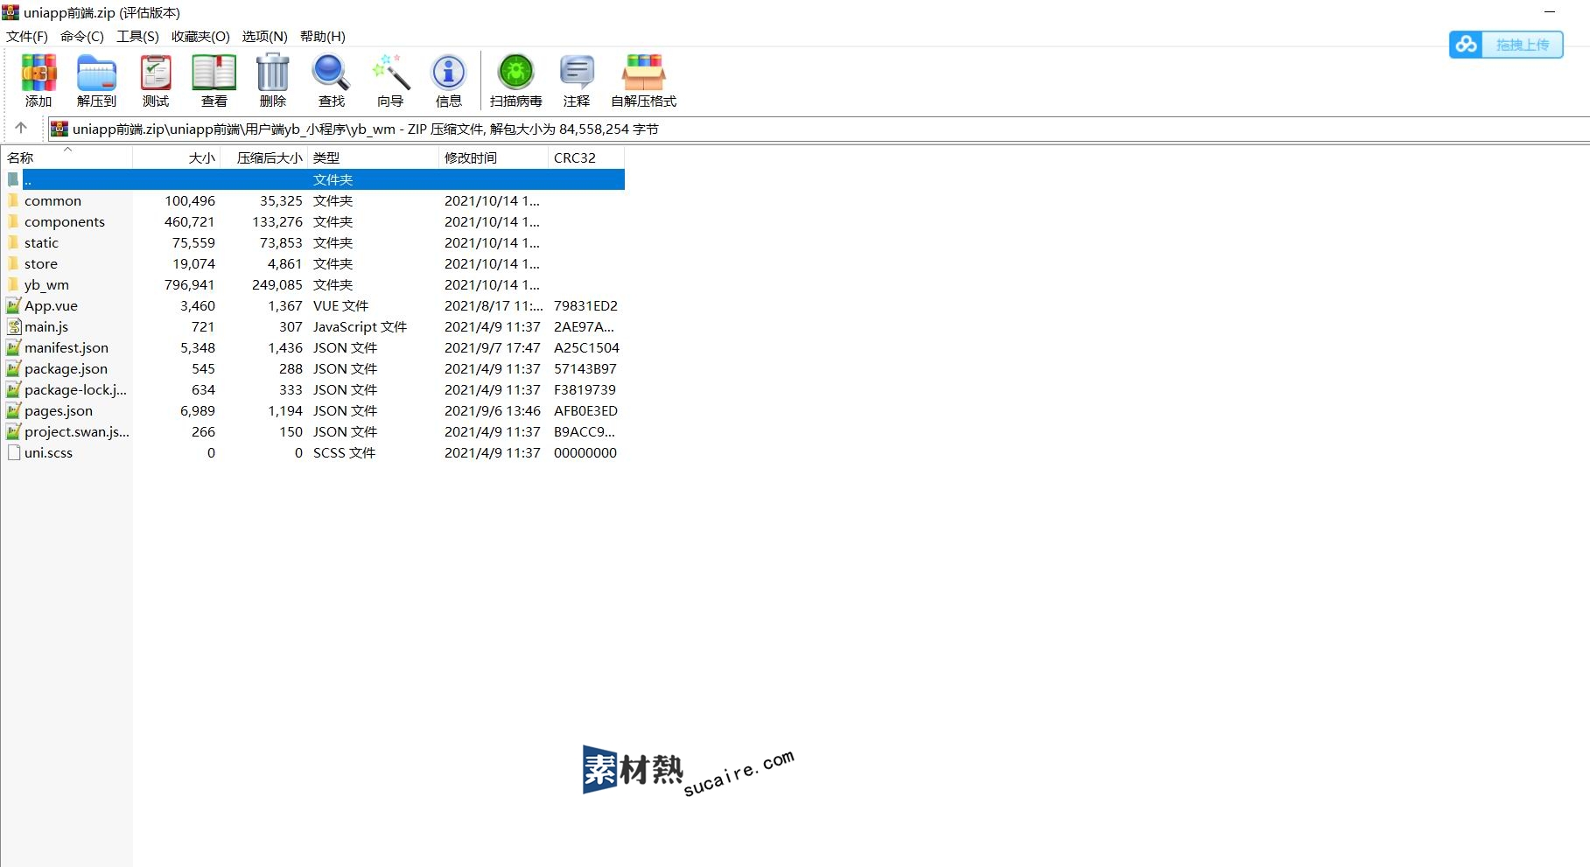Screen dimensions: 1590x867
Task: Select the manifest.json file
Action: (67, 348)
